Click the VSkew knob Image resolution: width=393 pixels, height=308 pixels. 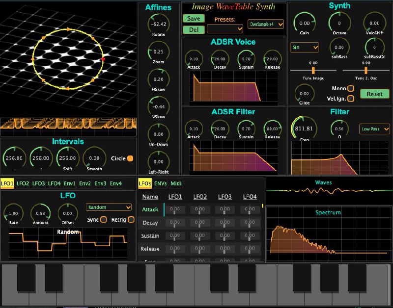coord(159,106)
